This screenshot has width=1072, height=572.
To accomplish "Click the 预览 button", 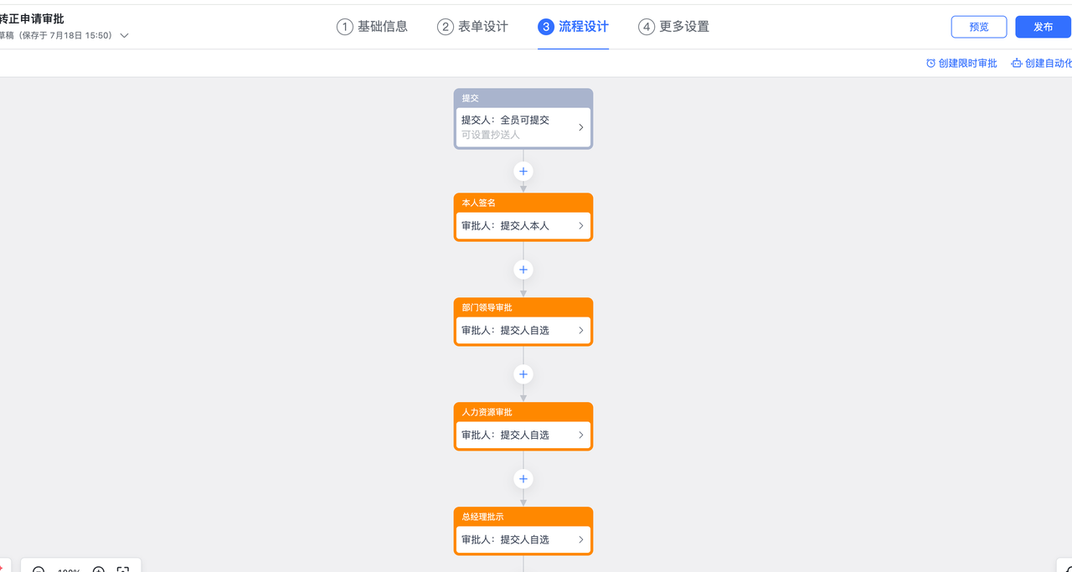I will click(978, 26).
